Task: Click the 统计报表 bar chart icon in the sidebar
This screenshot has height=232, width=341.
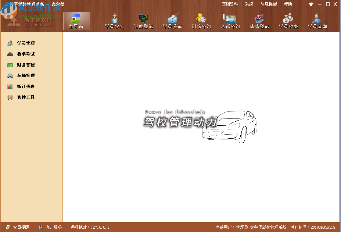Action: pyautogui.click(x=10, y=87)
